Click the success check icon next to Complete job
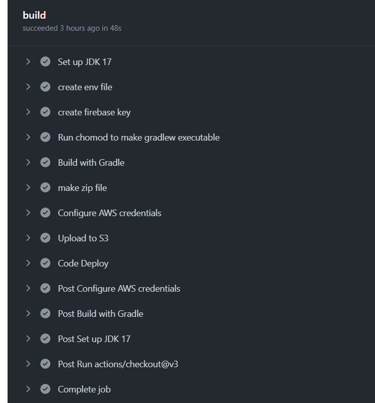Viewport: 375px width, 403px height. 45,389
